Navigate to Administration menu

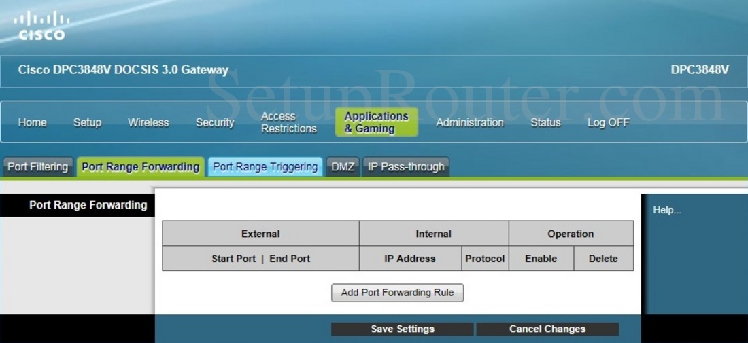click(470, 122)
